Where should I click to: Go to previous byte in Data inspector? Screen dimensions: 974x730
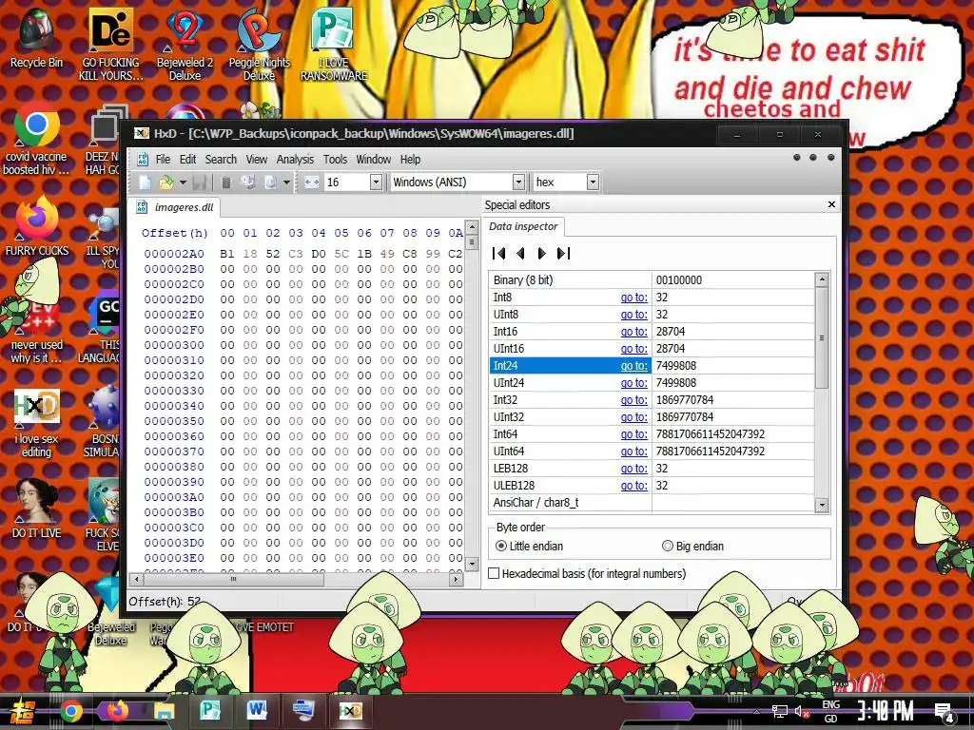[x=520, y=253]
